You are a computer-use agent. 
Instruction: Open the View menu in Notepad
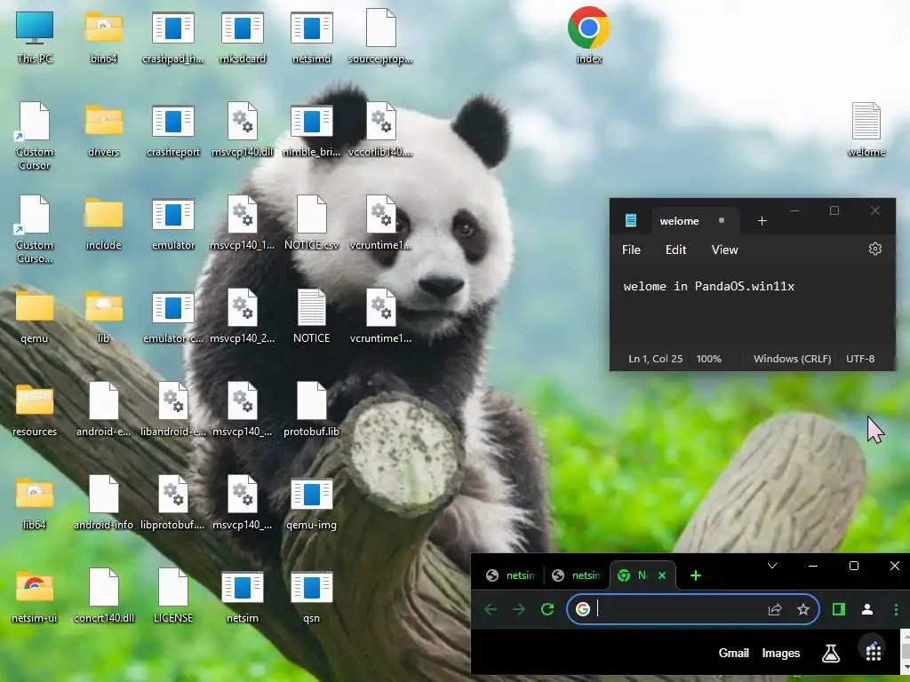724,250
